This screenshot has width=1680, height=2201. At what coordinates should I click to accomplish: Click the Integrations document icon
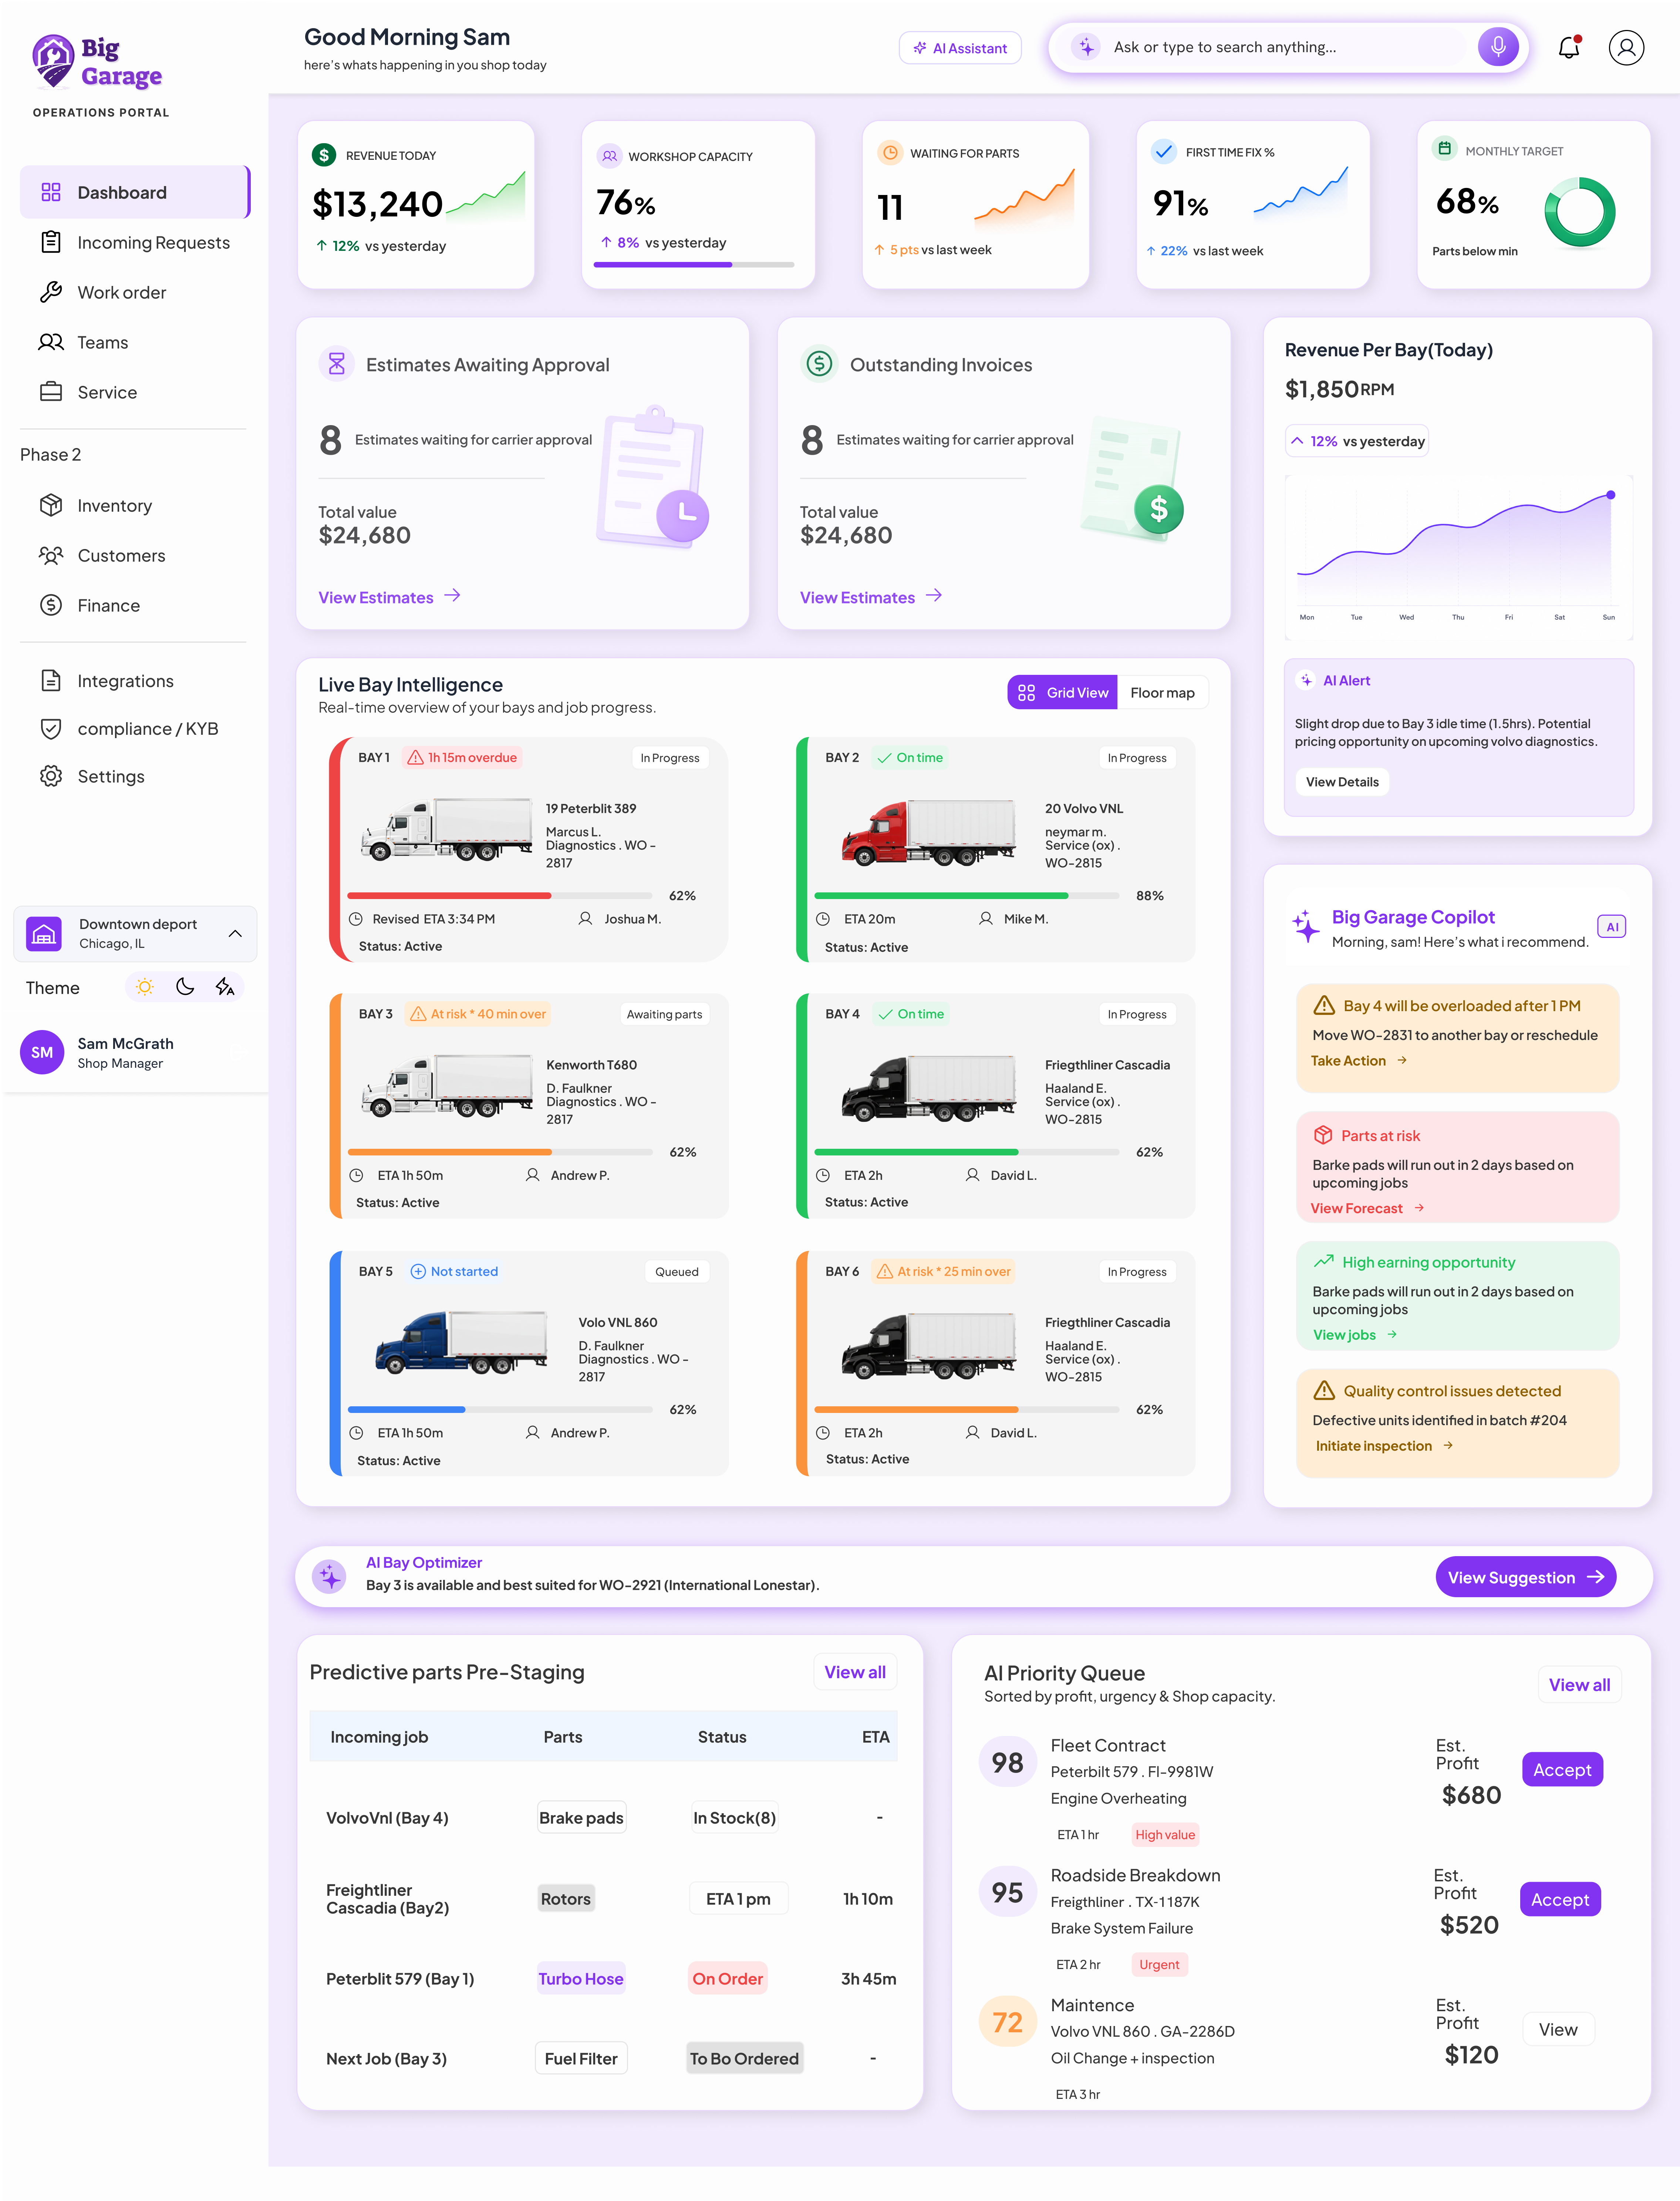(51, 681)
